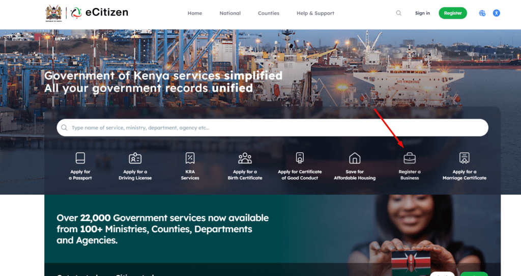Viewport: 521px width, 276px height.
Task: Click the KRA Services icon
Action: tap(190, 158)
